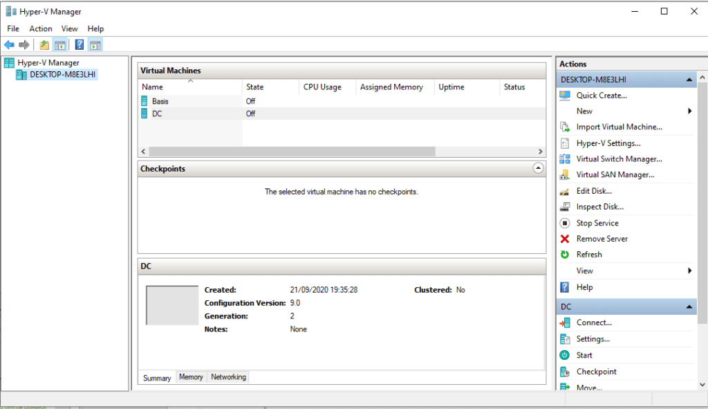Click the red X Remove Server icon
Image resolution: width=708 pixels, height=409 pixels.
point(565,239)
